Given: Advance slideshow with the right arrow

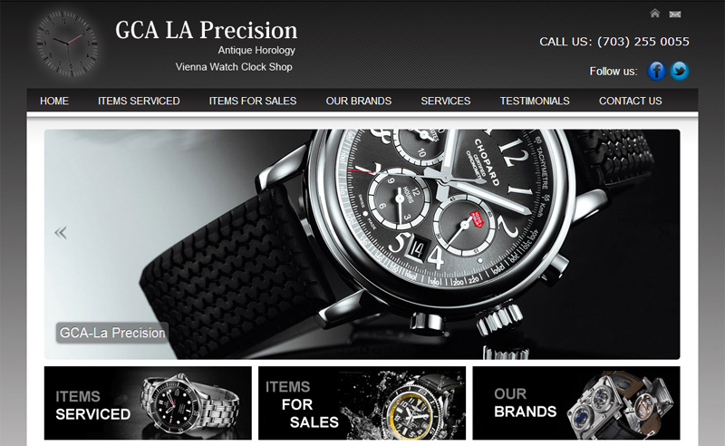Looking at the screenshot, I should pos(664,232).
